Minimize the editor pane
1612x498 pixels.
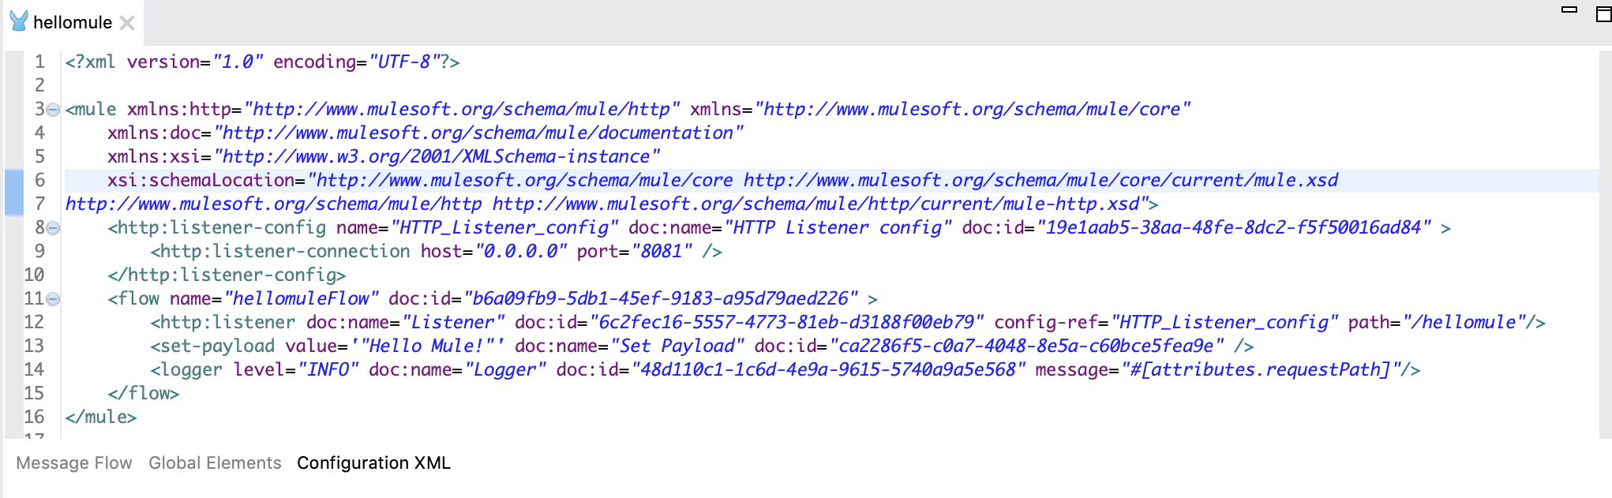[x=1569, y=10]
